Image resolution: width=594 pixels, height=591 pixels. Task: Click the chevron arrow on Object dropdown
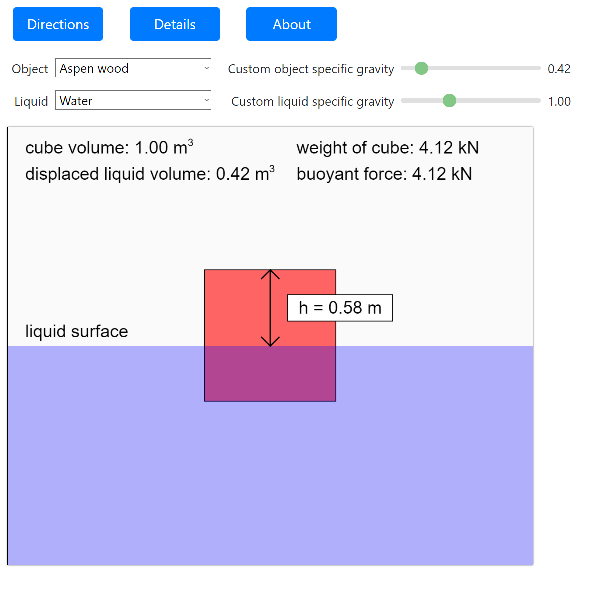coord(206,68)
